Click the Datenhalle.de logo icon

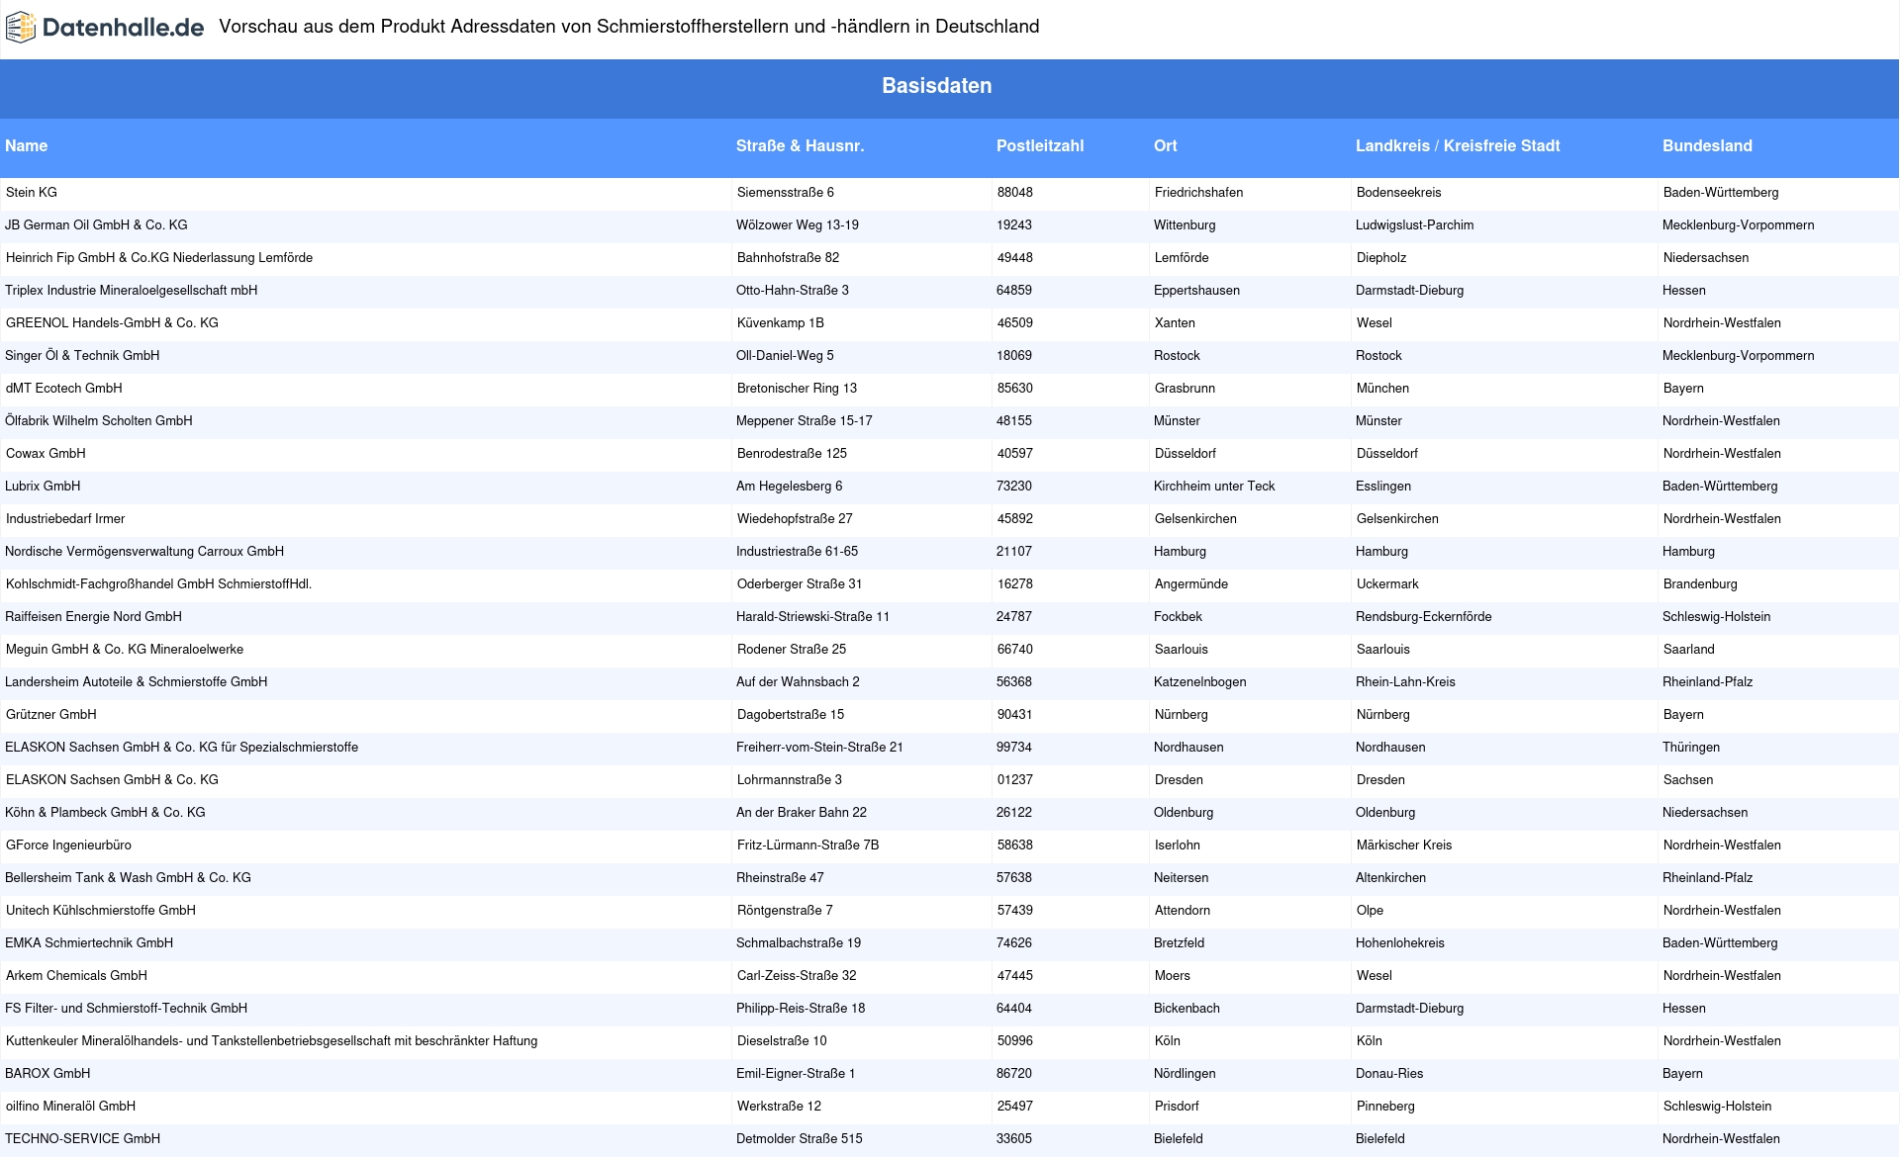[x=21, y=28]
